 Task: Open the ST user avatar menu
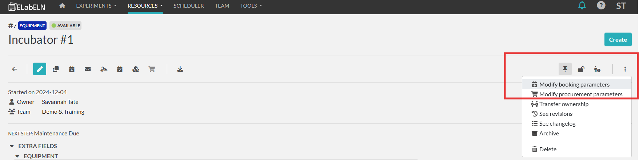(621, 6)
